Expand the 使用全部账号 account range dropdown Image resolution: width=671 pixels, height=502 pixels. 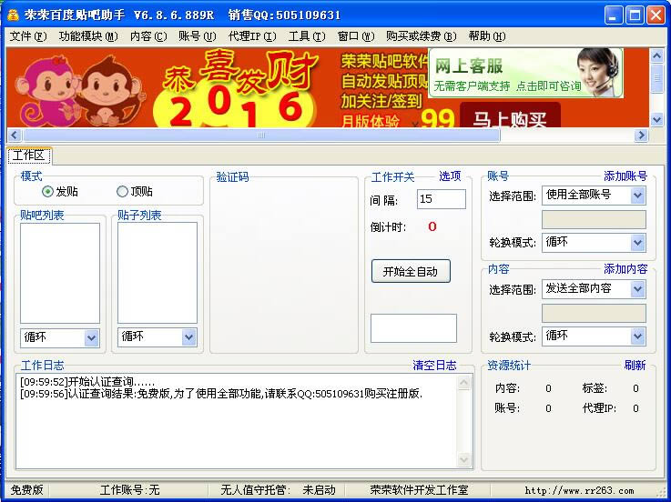point(637,196)
